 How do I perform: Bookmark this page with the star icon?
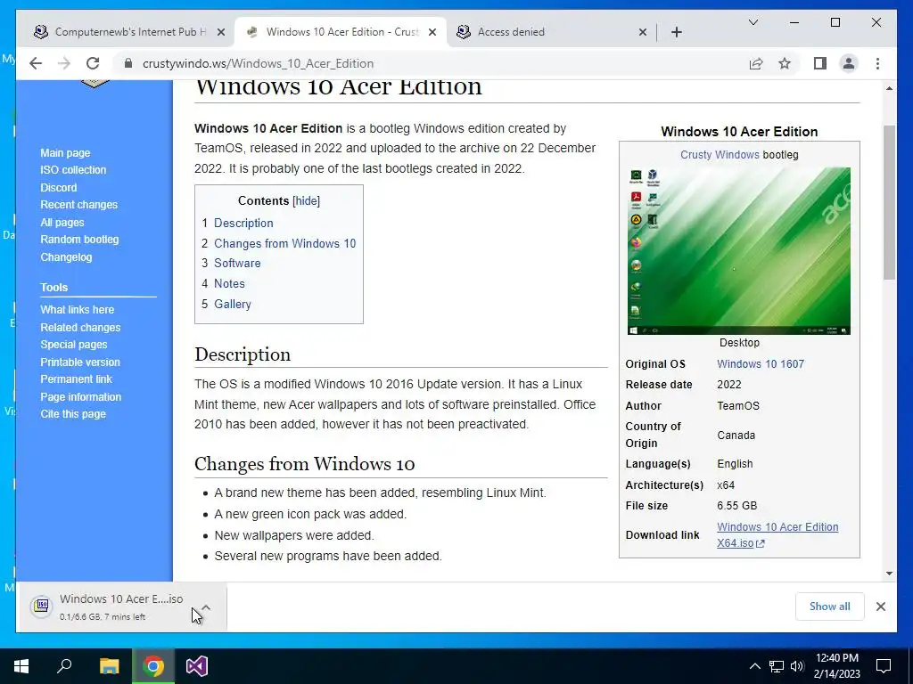coord(785,63)
